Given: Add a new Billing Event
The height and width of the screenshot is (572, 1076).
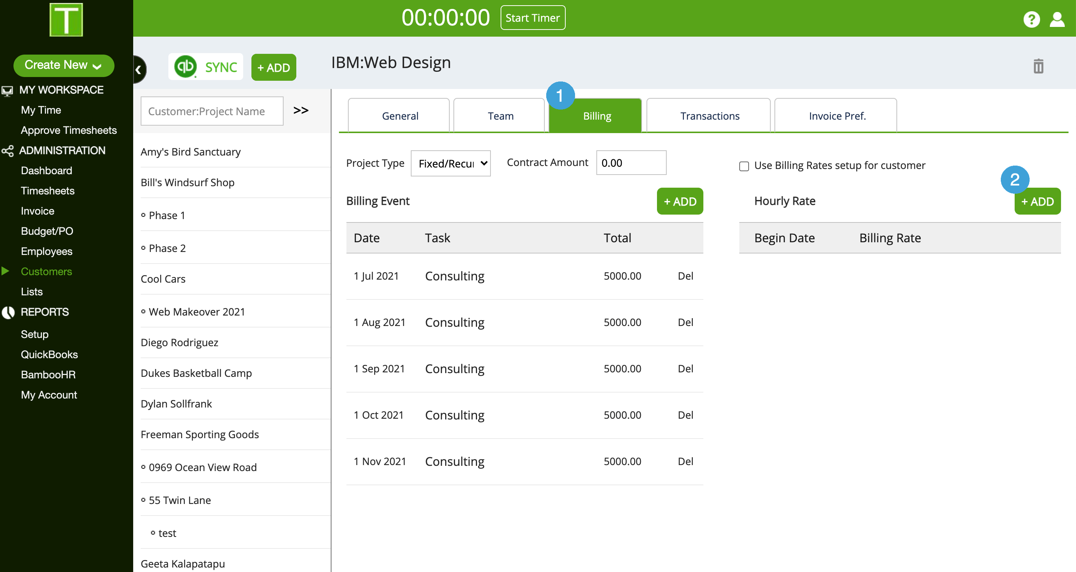Looking at the screenshot, I should 679,201.
